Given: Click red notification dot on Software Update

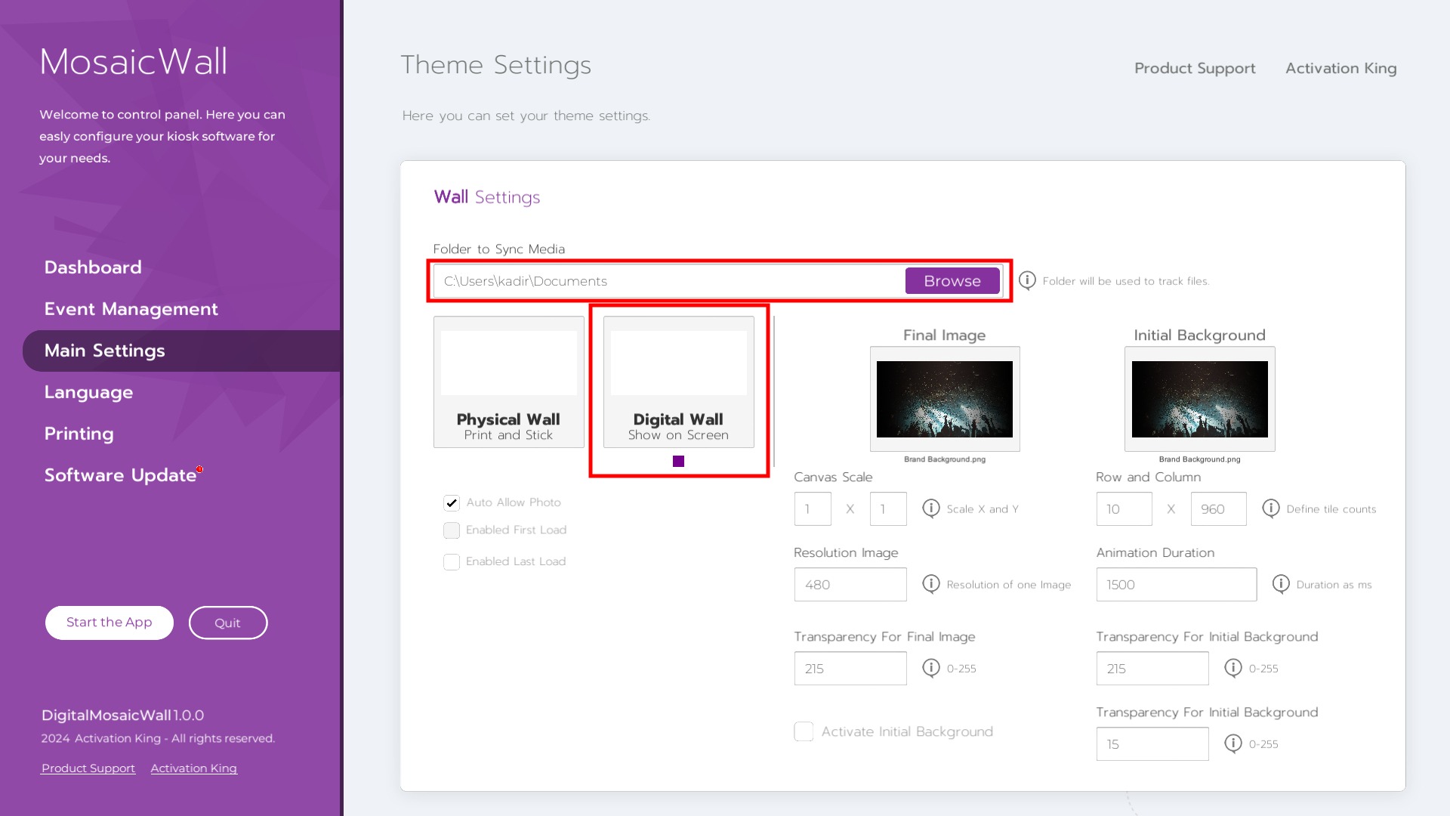Looking at the screenshot, I should (199, 469).
